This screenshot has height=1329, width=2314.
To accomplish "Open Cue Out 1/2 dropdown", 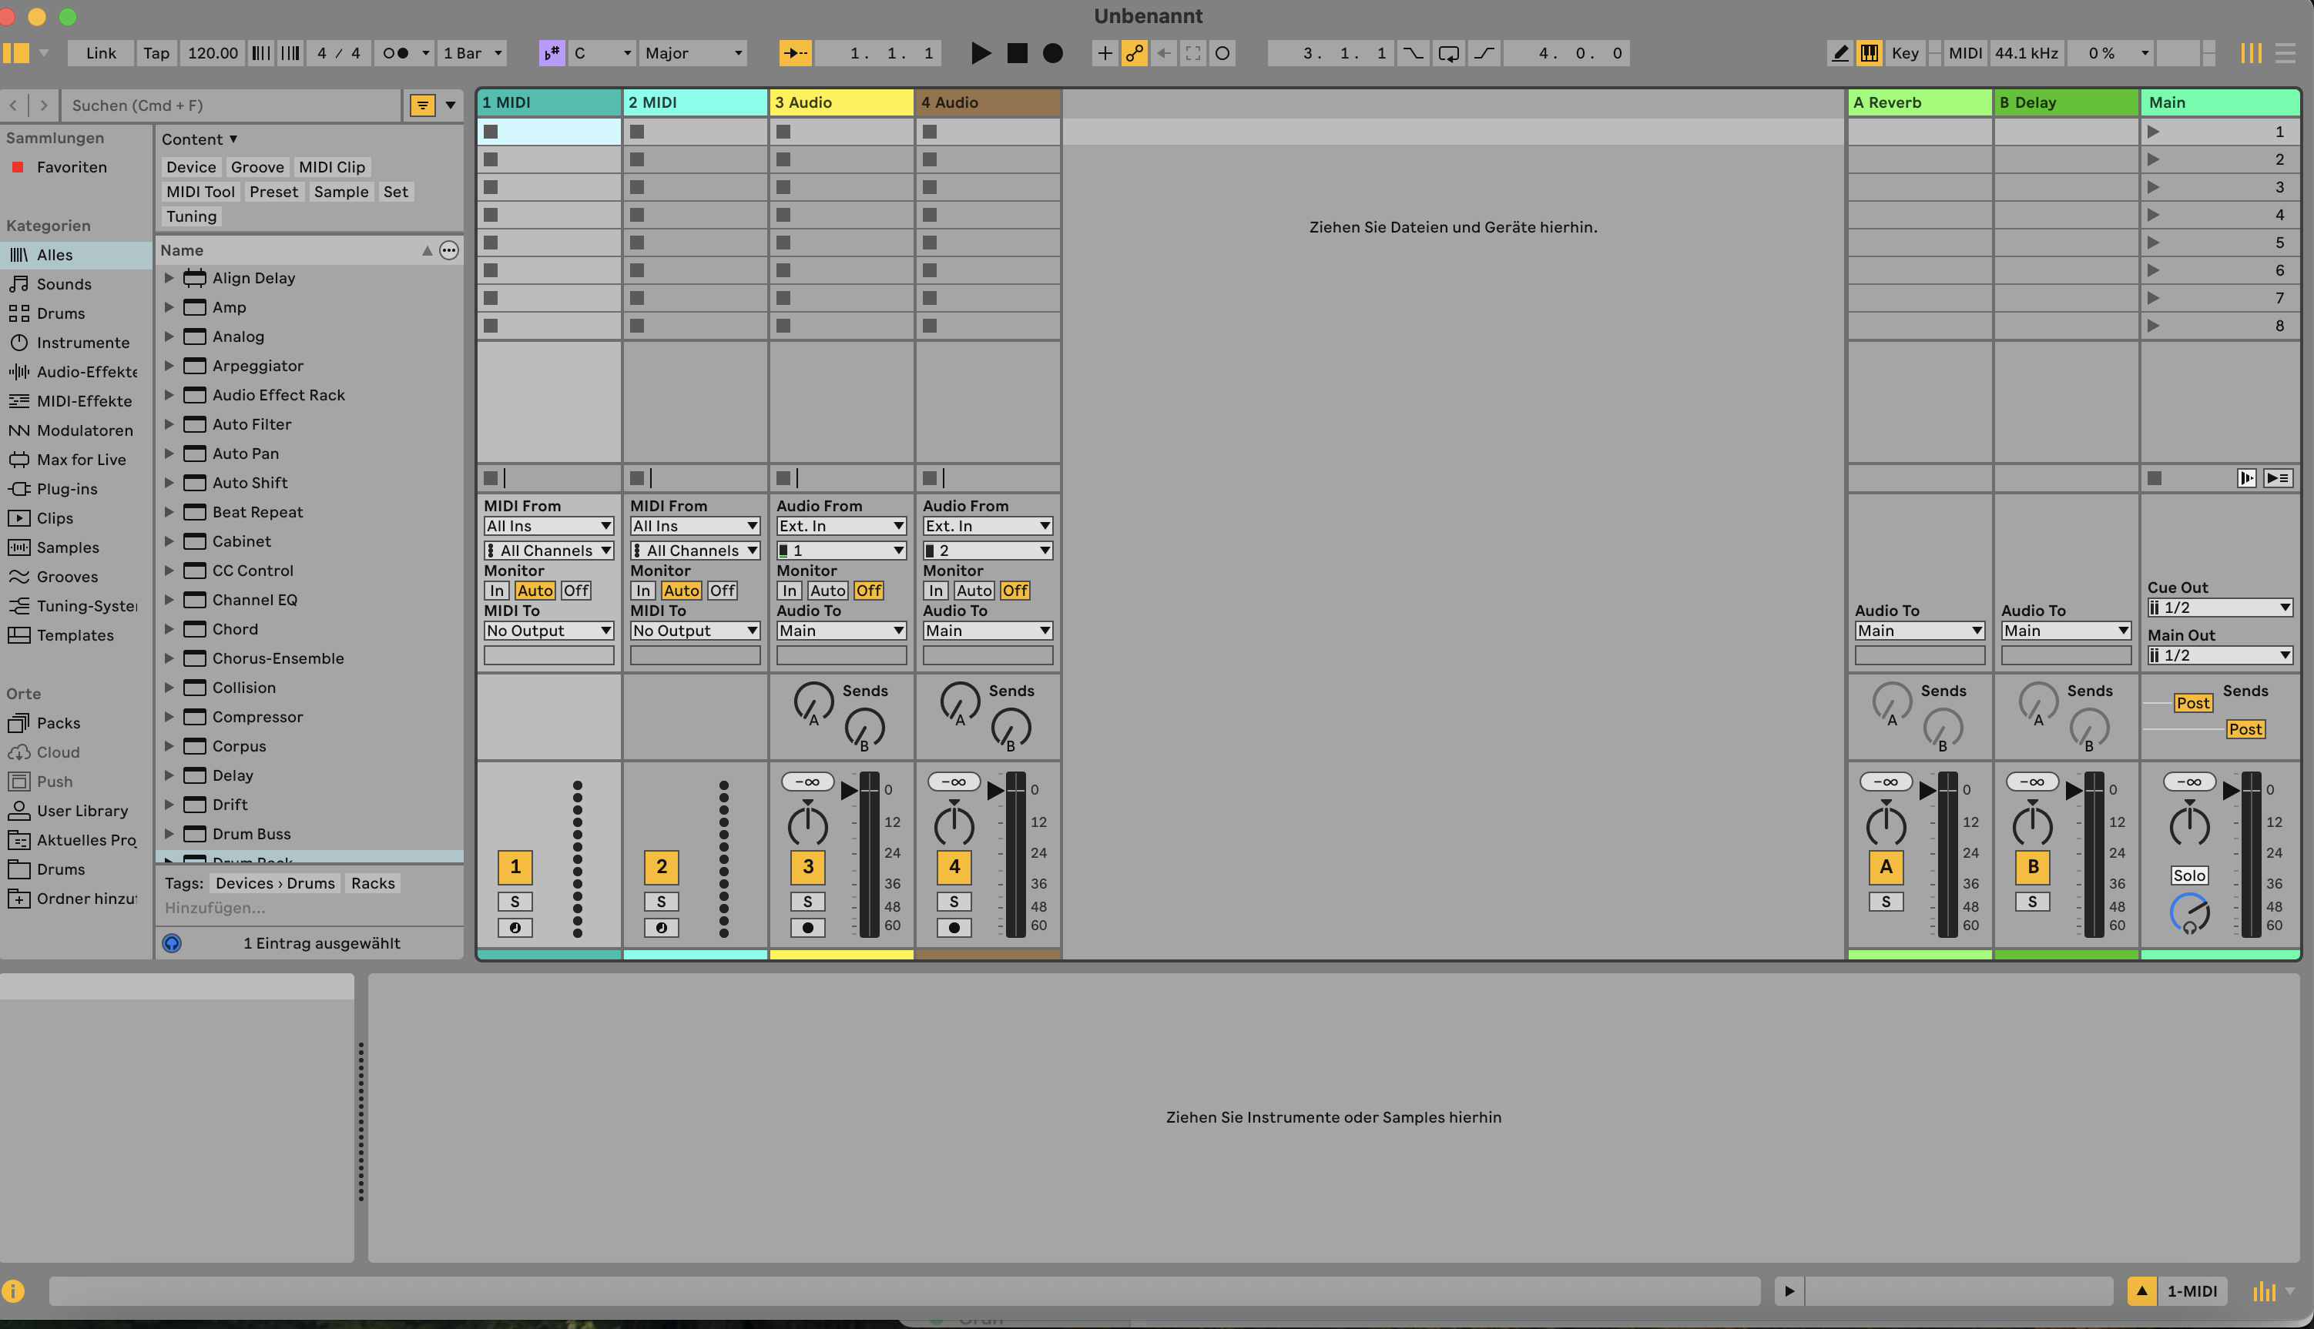I will click(x=2219, y=608).
